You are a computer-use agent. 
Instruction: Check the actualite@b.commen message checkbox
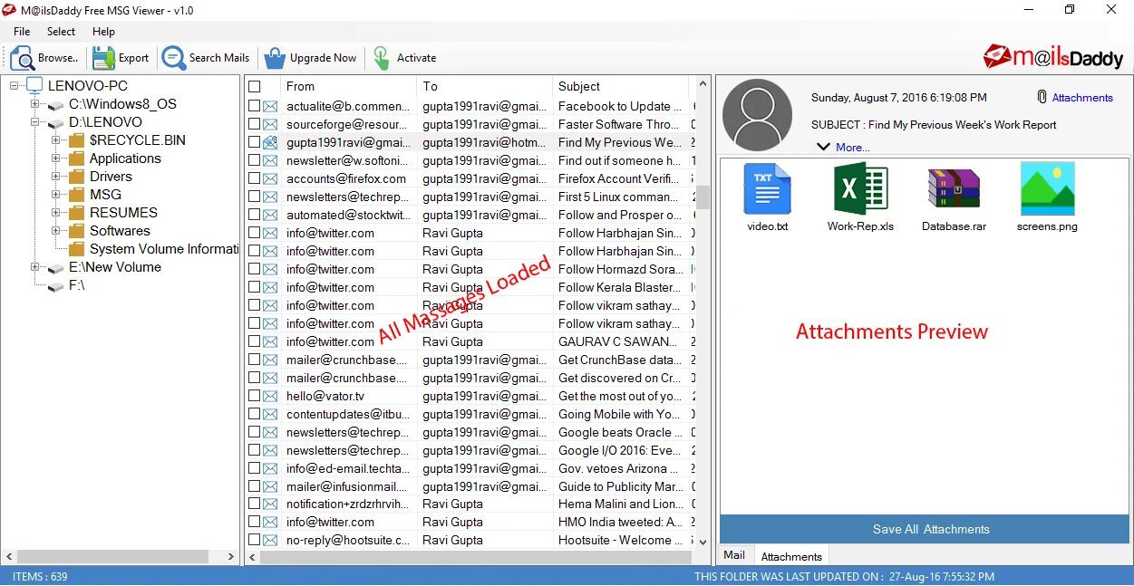click(255, 106)
